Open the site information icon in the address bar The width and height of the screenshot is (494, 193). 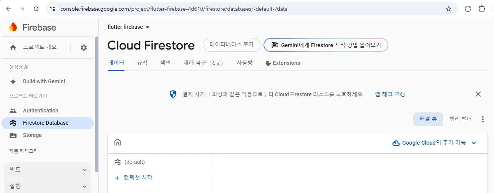53,8
